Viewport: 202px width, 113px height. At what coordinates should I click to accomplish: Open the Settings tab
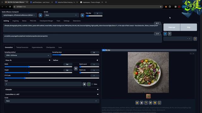pos(67,21)
